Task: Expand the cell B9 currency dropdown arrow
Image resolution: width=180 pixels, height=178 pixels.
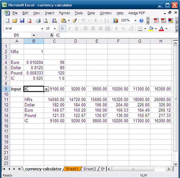Action: point(46,89)
